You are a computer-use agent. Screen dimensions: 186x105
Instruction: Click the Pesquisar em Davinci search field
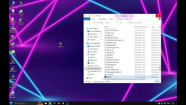tap(142, 23)
